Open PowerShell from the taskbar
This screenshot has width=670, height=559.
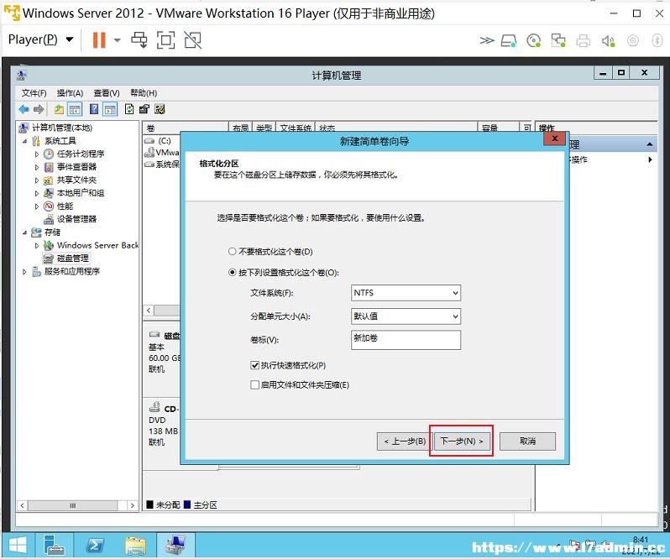coord(95,546)
